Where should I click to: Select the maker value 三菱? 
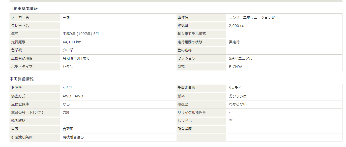66,18
